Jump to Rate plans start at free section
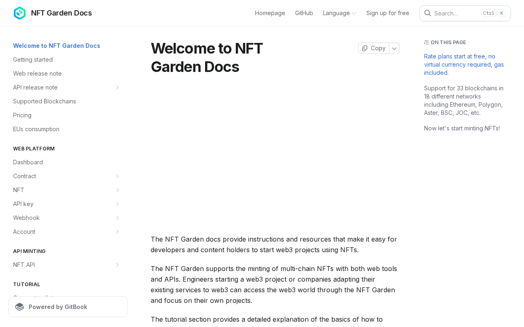Image resolution: width=524 pixels, height=327 pixels. pos(465,65)
